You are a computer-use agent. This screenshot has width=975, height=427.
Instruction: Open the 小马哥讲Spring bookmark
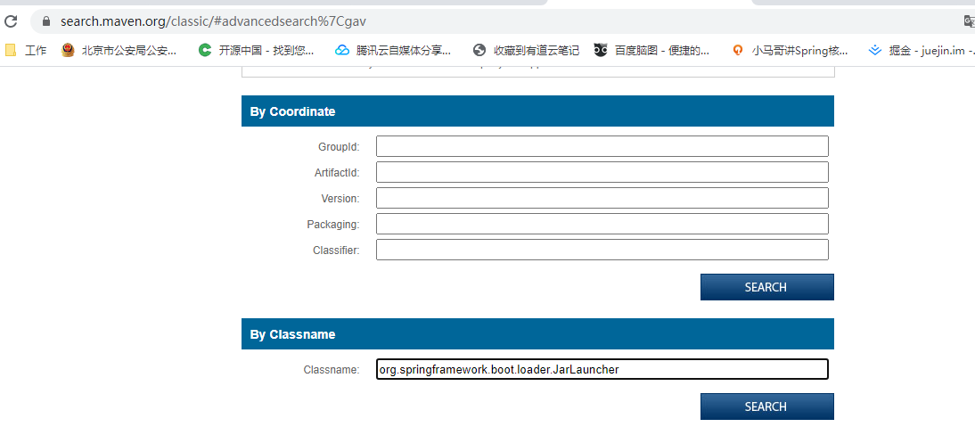click(790, 51)
